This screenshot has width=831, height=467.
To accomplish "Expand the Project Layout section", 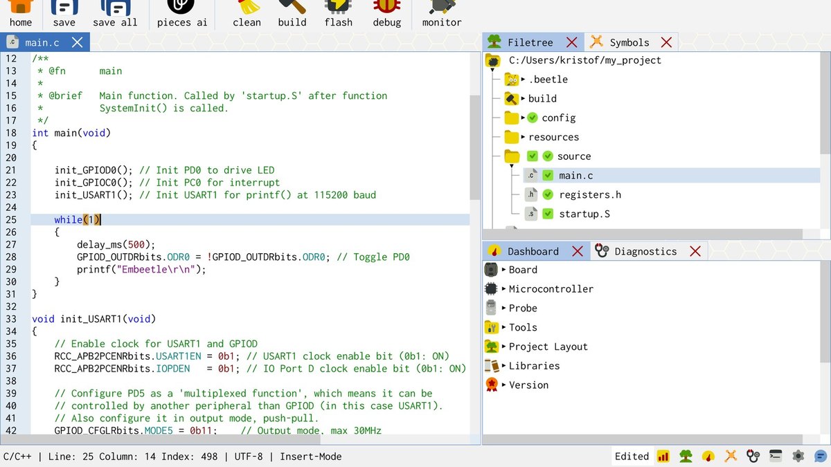I will click(x=504, y=347).
